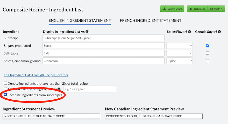Uncheck Canada Sugar for granulated sugars
Viewport: 228px width, 124px height.
coord(208,46)
